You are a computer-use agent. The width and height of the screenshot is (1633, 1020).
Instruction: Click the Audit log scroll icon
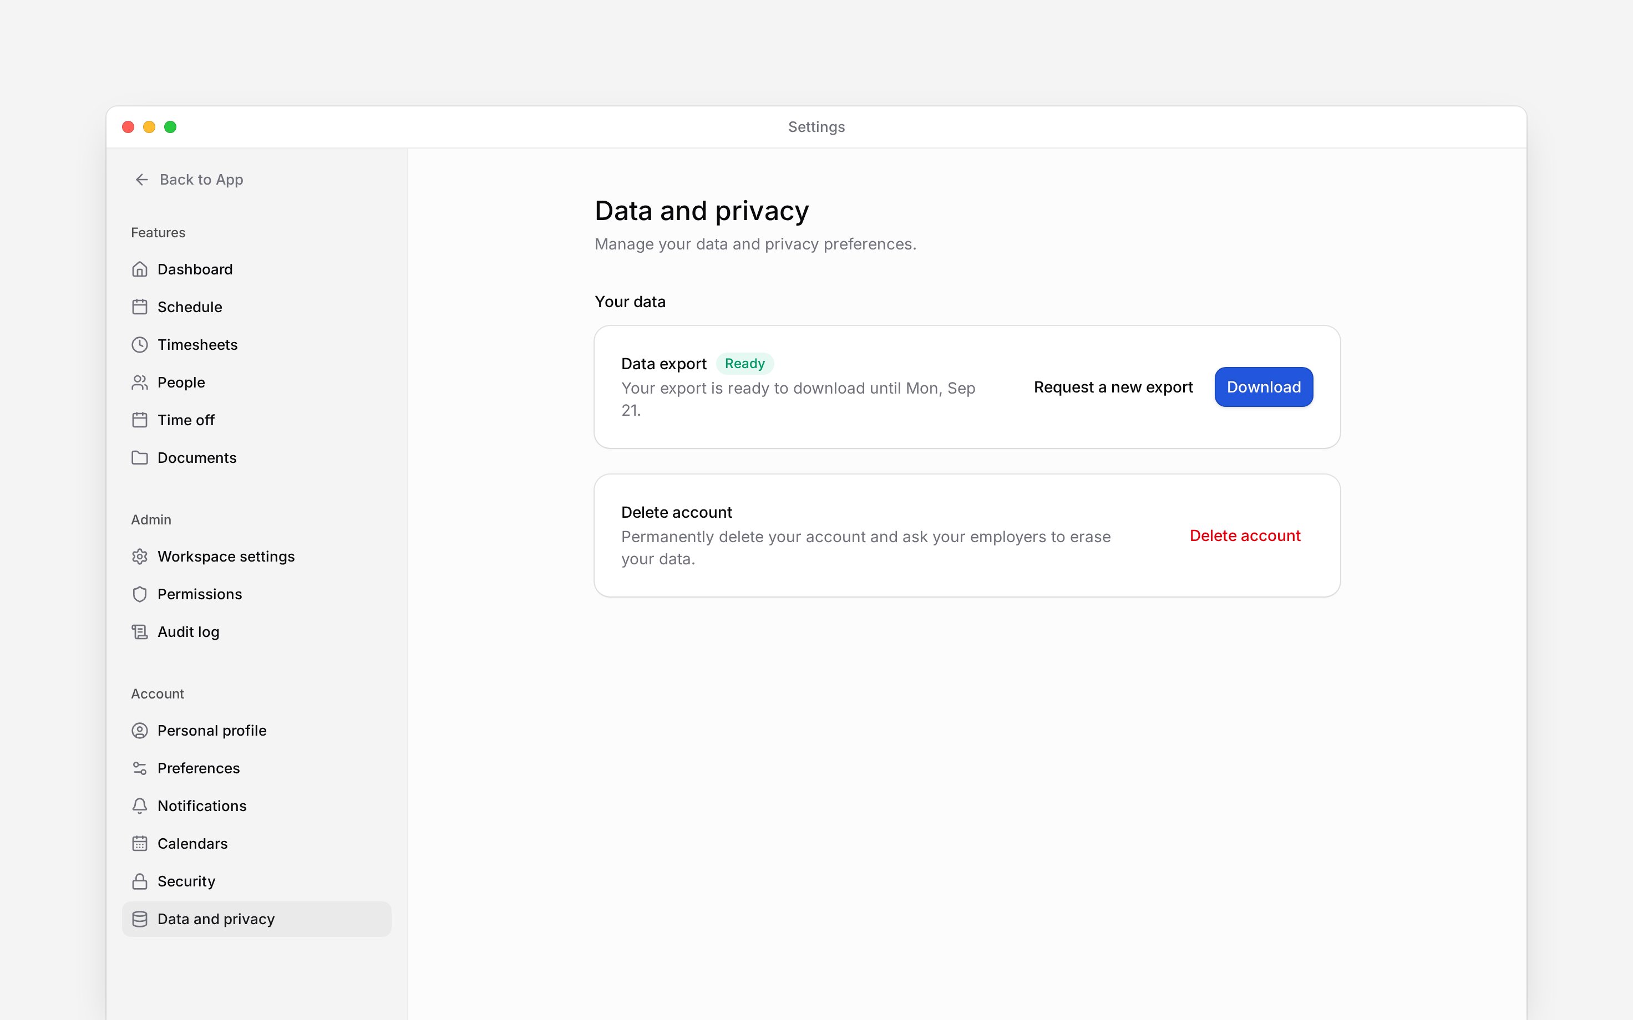140,632
